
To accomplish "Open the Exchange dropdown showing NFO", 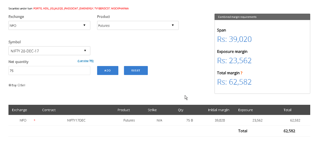I will 49,25.
